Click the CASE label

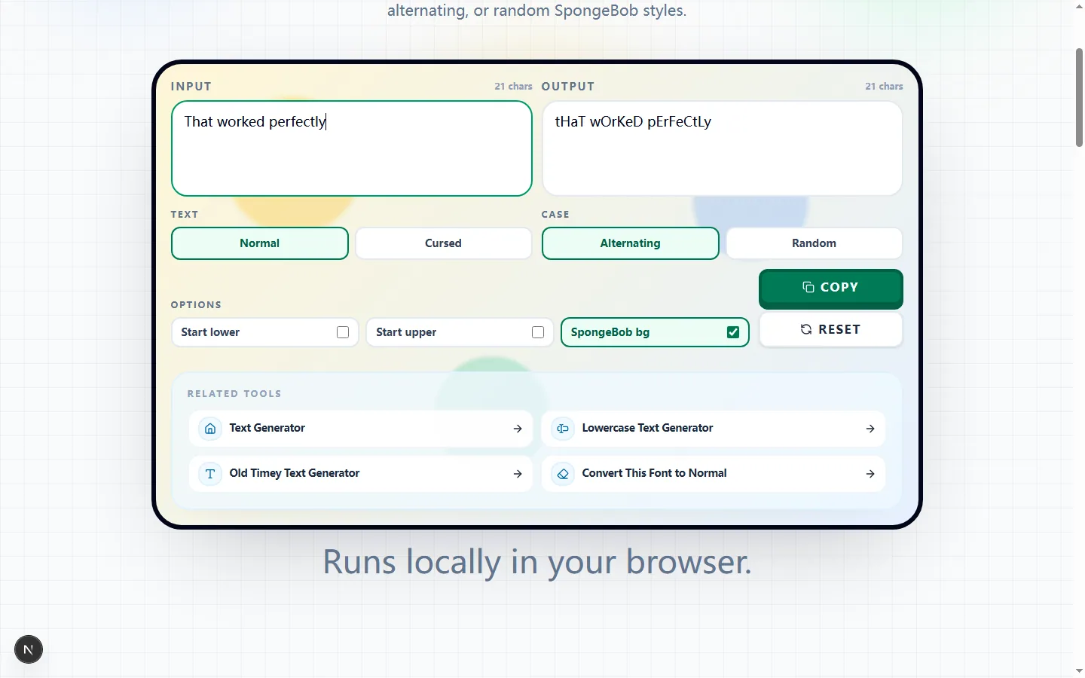(x=555, y=215)
